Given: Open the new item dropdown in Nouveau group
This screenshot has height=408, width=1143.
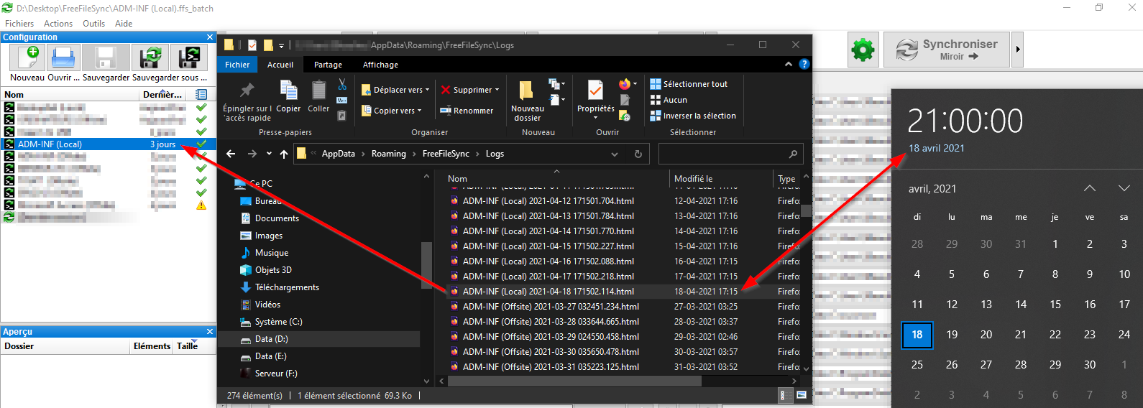Looking at the screenshot, I should click(x=556, y=84).
